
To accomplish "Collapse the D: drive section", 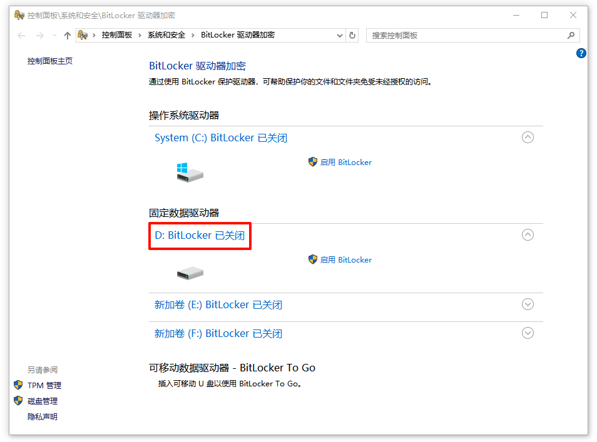I will [528, 234].
